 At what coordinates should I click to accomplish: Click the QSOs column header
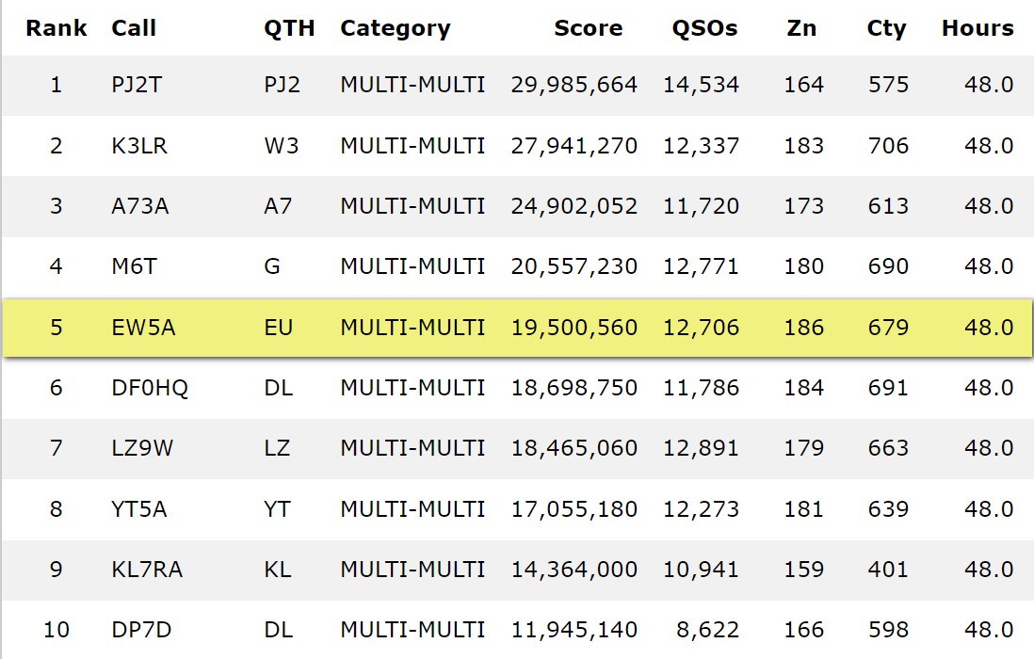[704, 28]
